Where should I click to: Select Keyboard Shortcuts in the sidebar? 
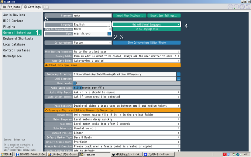pyautogui.click(x=18, y=38)
